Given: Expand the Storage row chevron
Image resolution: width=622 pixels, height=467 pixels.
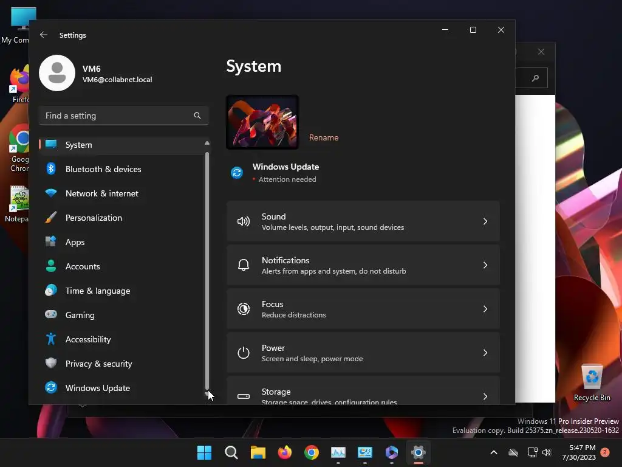Looking at the screenshot, I should (x=485, y=396).
